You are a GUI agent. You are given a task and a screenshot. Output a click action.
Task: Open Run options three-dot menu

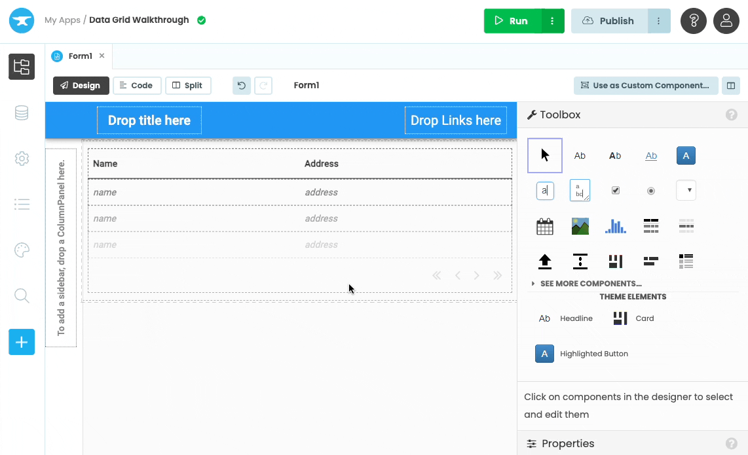point(552,21)
